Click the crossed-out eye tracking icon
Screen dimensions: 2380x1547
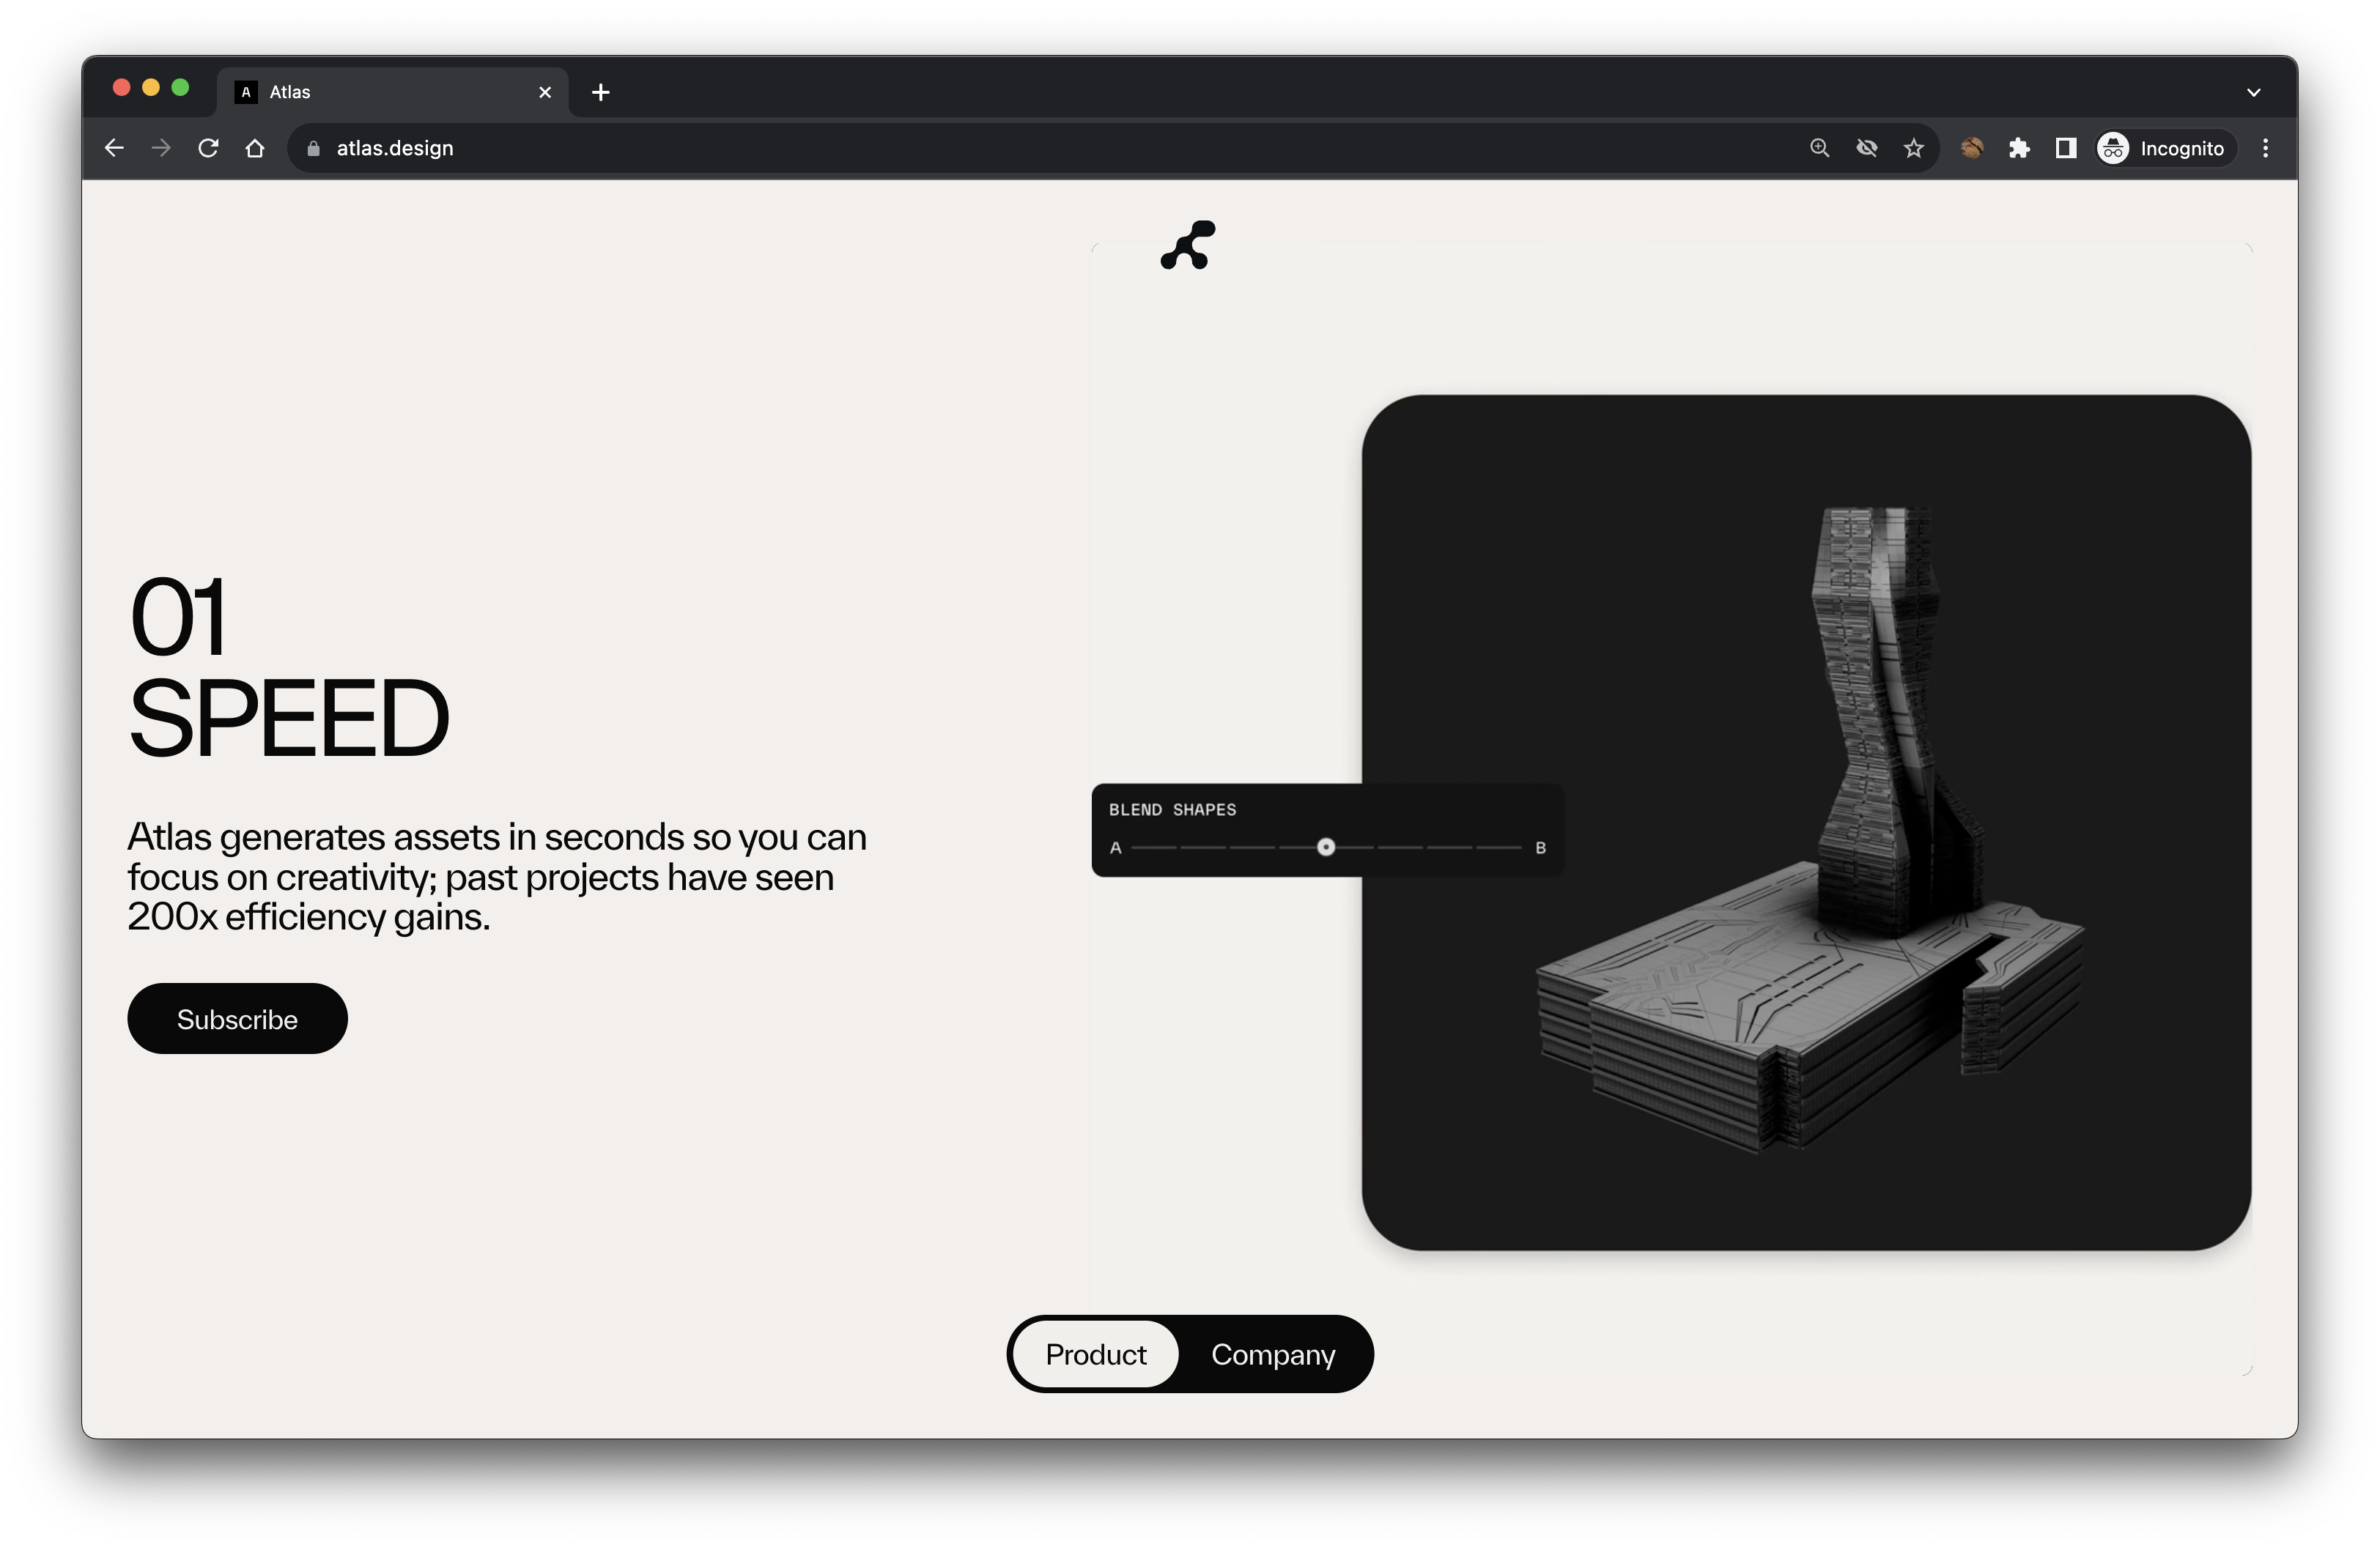click(x=1866, y=148)
